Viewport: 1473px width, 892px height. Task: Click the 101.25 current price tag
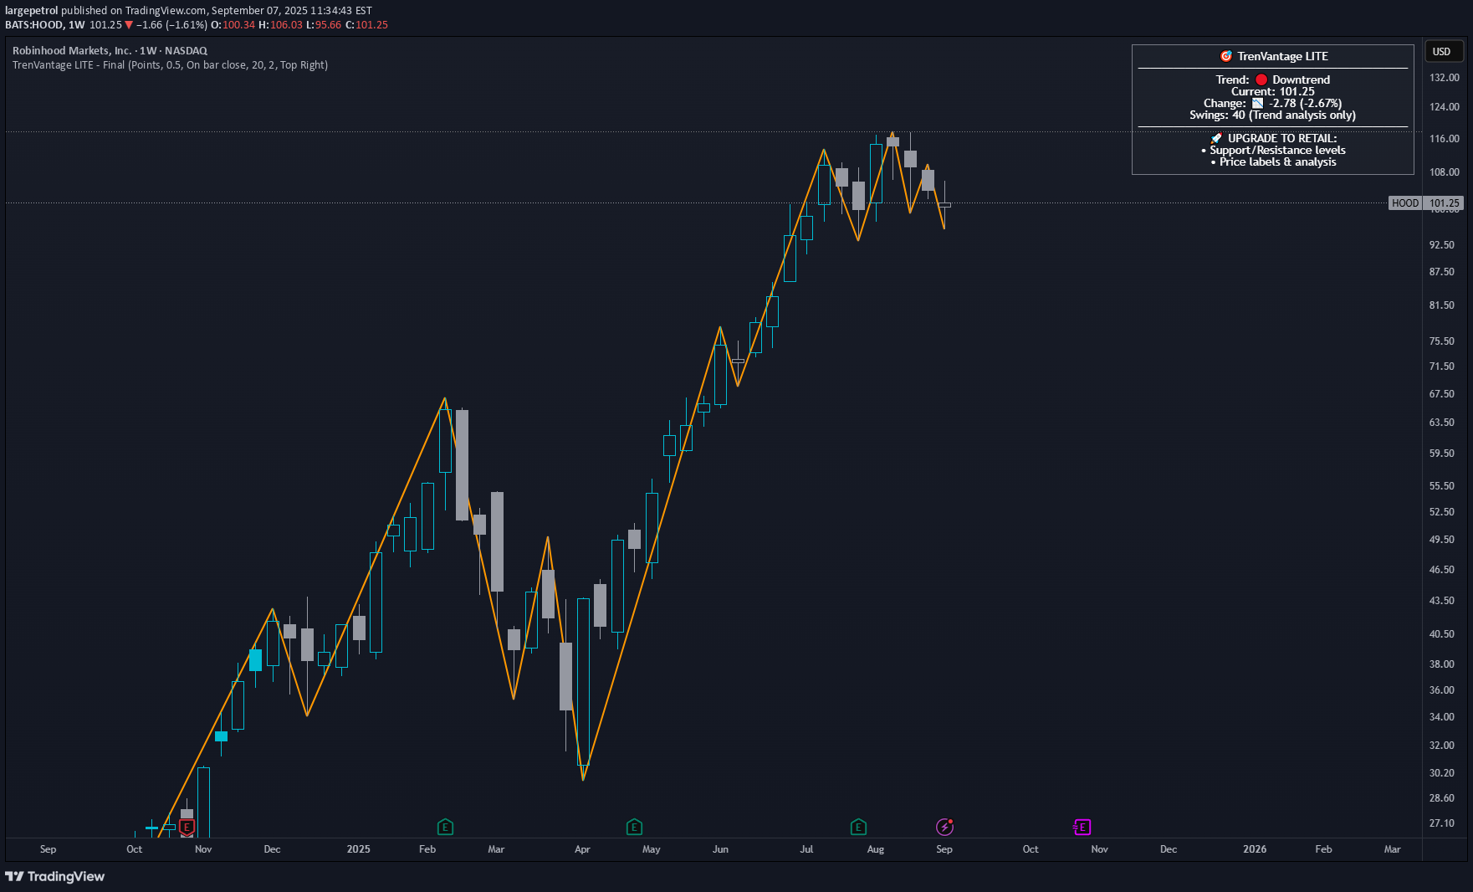click(1445, 202)
